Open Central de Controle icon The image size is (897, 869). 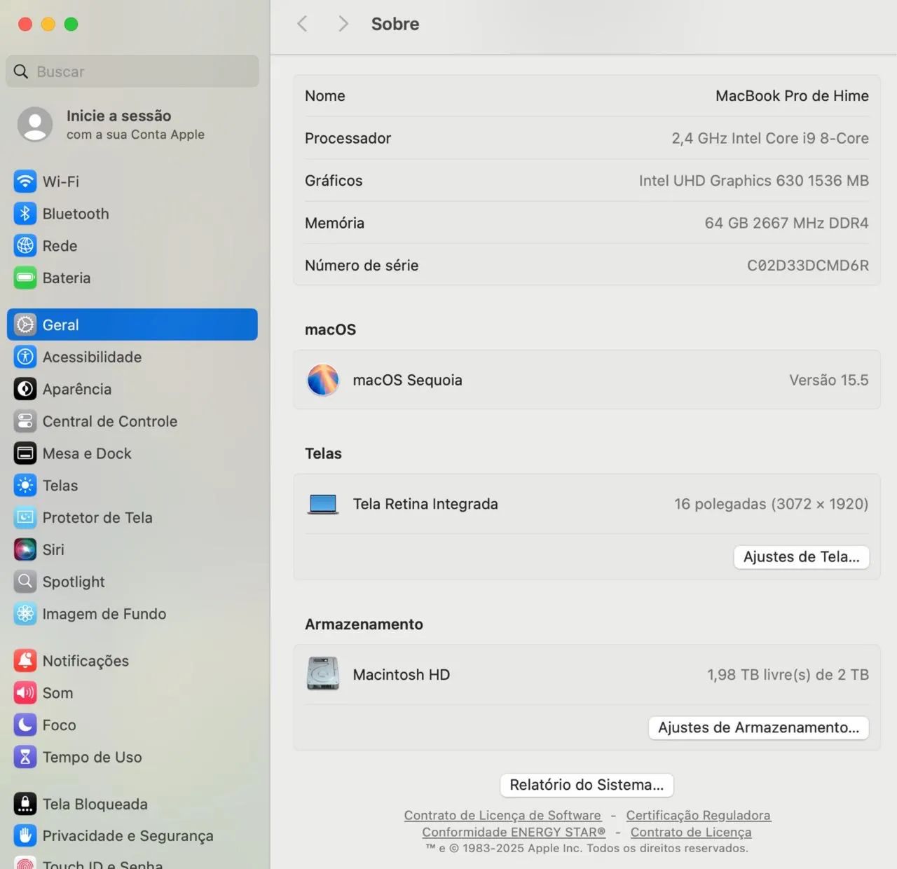(x=25, y=421)
